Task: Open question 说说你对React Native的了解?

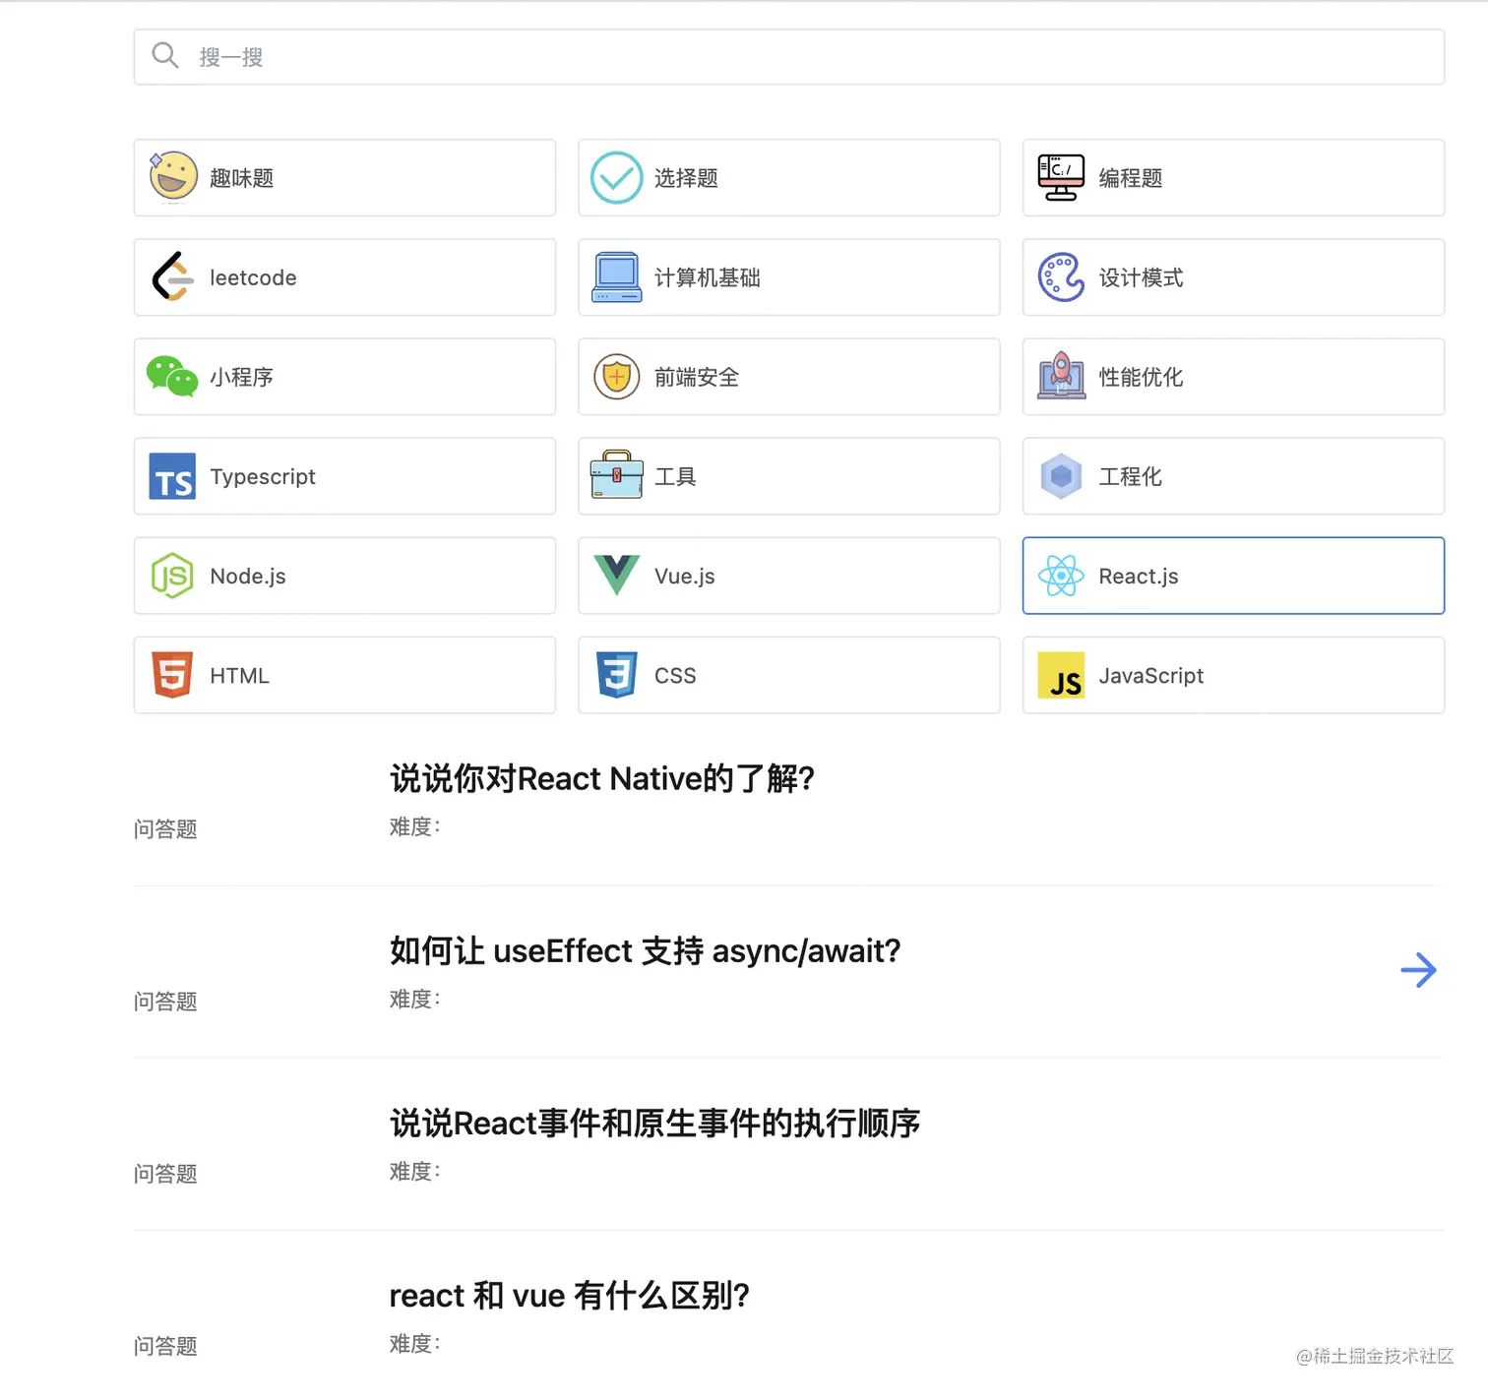Action: 602,778
